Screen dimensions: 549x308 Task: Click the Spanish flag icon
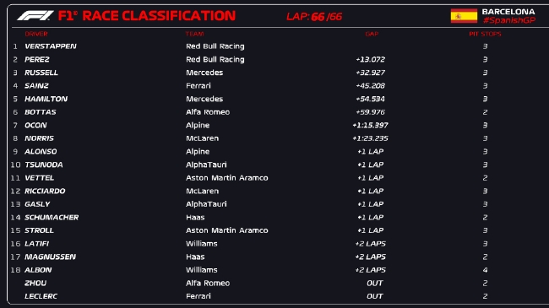pyautogui.click(x=464, y=16)
